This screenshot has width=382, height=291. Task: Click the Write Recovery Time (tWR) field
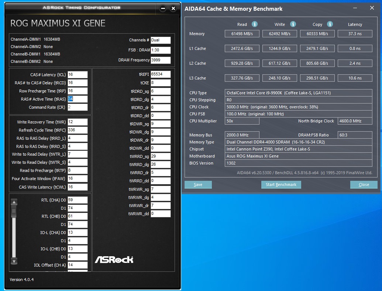(x=78, y=122)
